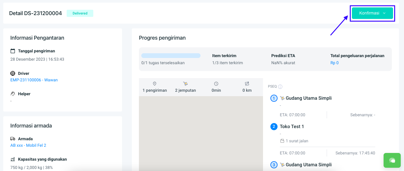Click the PSEQ info icon

click(280, 87)
